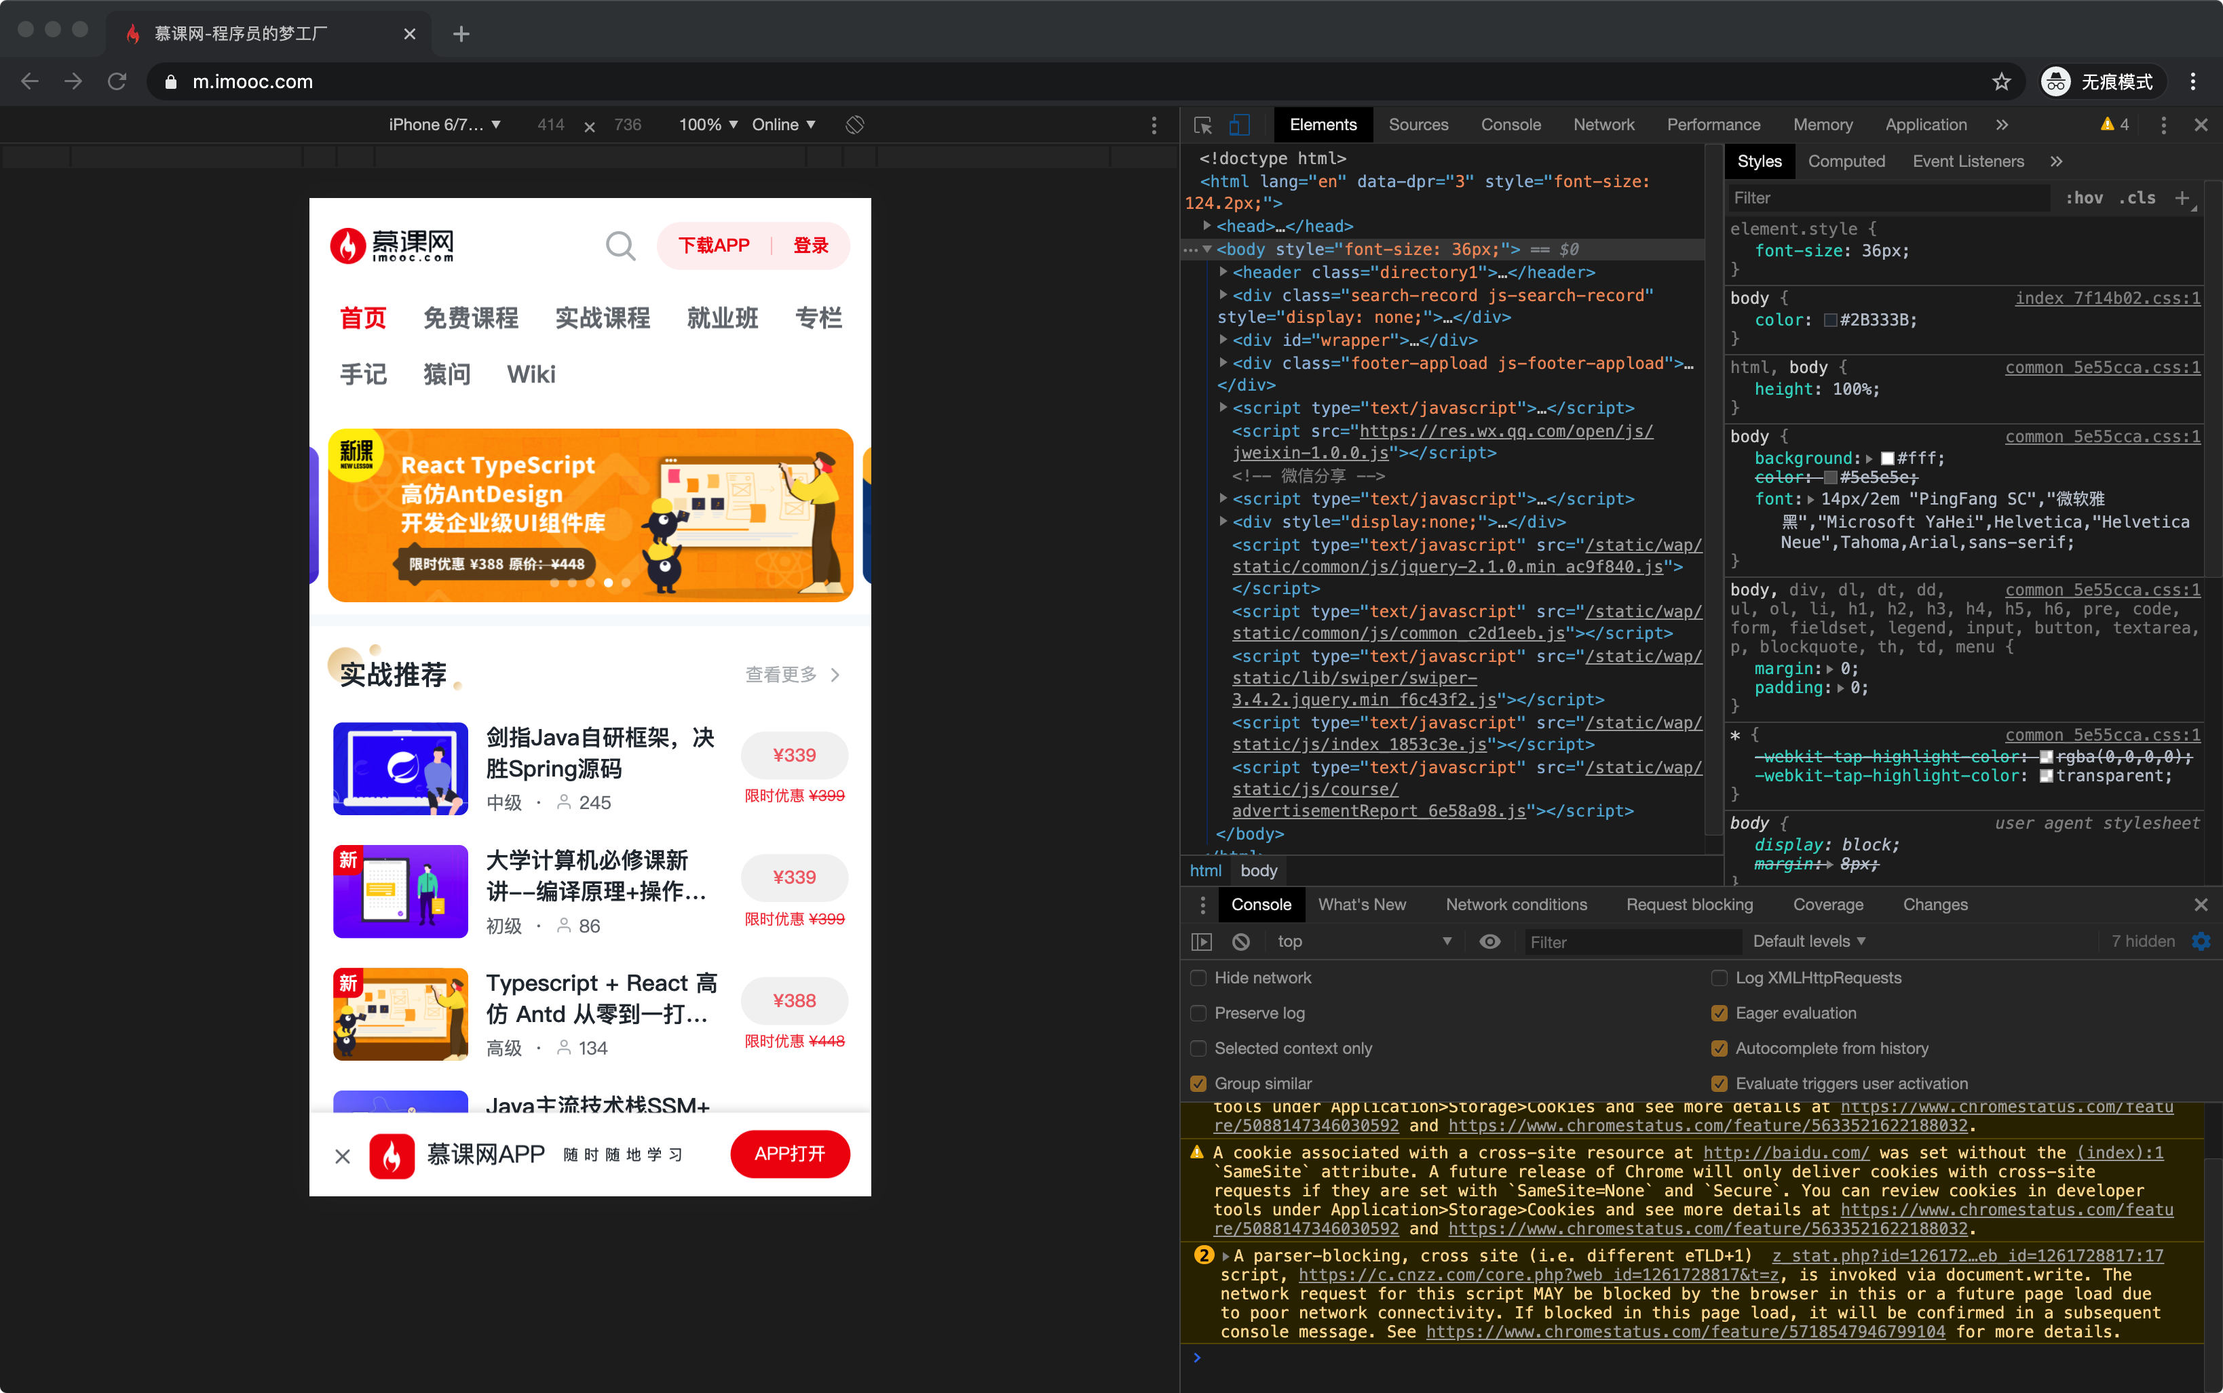Screen dimensions: 2223x1393
Task: Bookmark page with the star icon
Action: tap(2001, 82)
